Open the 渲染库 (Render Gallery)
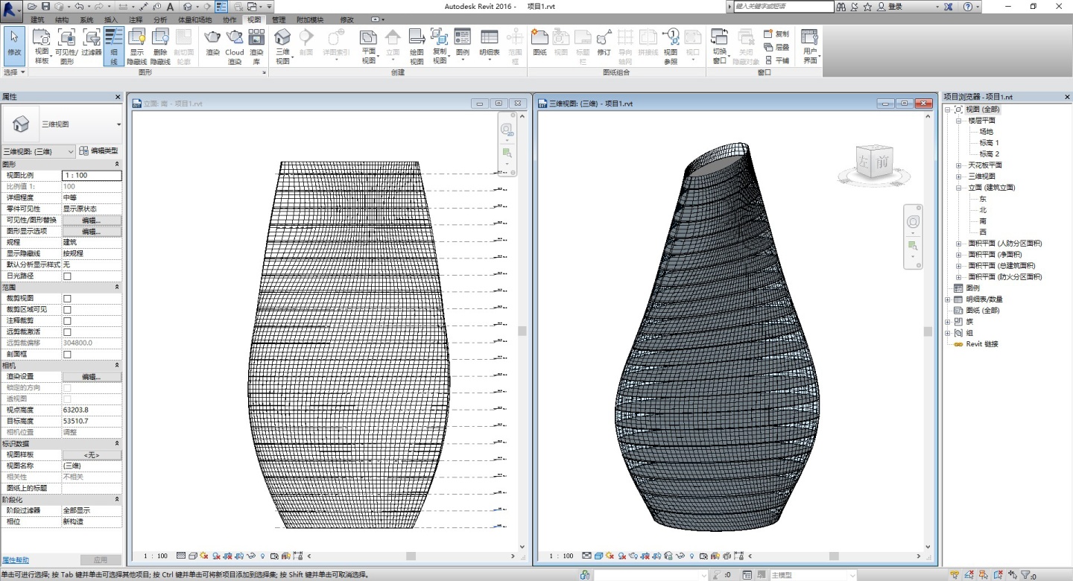 256,46
